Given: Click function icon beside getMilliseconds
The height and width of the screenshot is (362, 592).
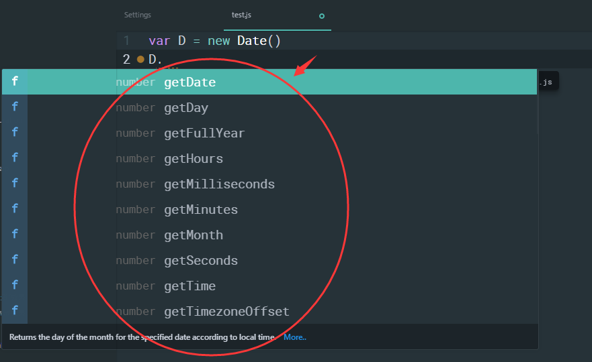Looking at the screenshot, I should [15, 184].
